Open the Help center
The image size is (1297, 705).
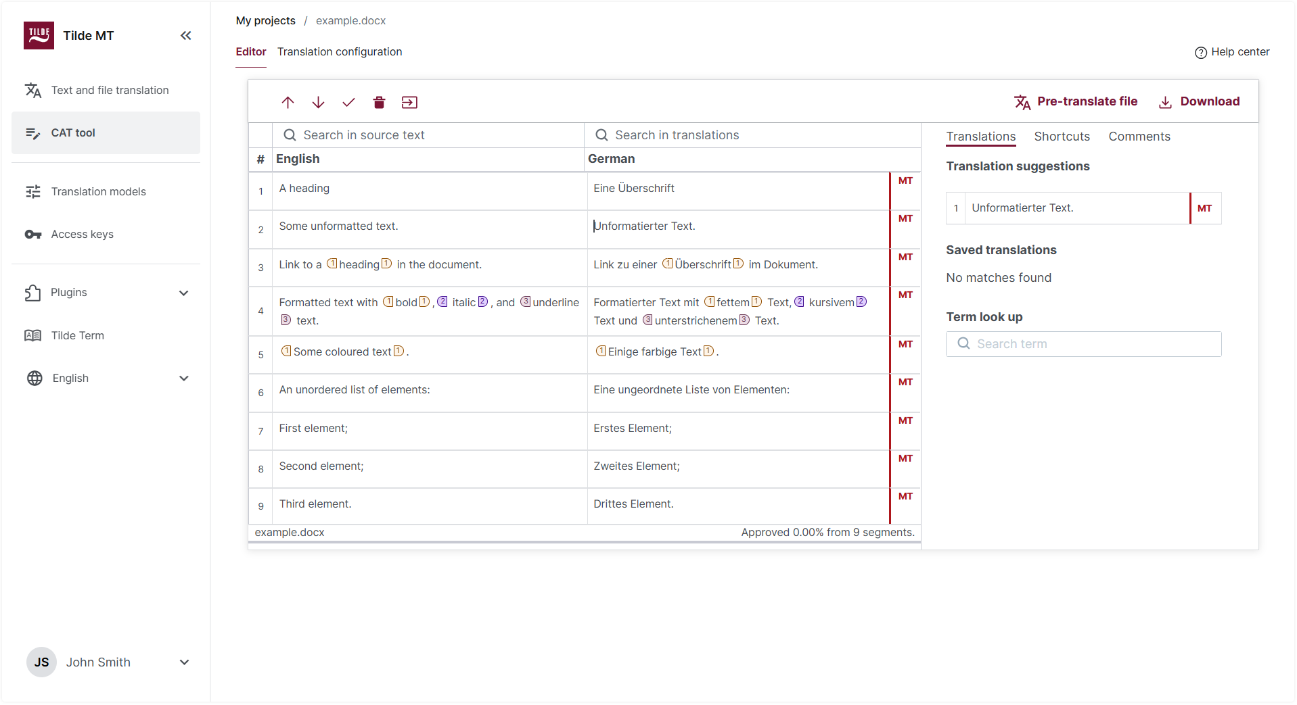[1231, 51]
